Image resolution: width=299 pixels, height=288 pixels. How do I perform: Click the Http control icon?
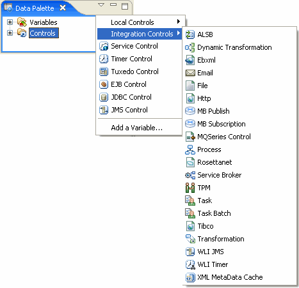click(190, 98)
